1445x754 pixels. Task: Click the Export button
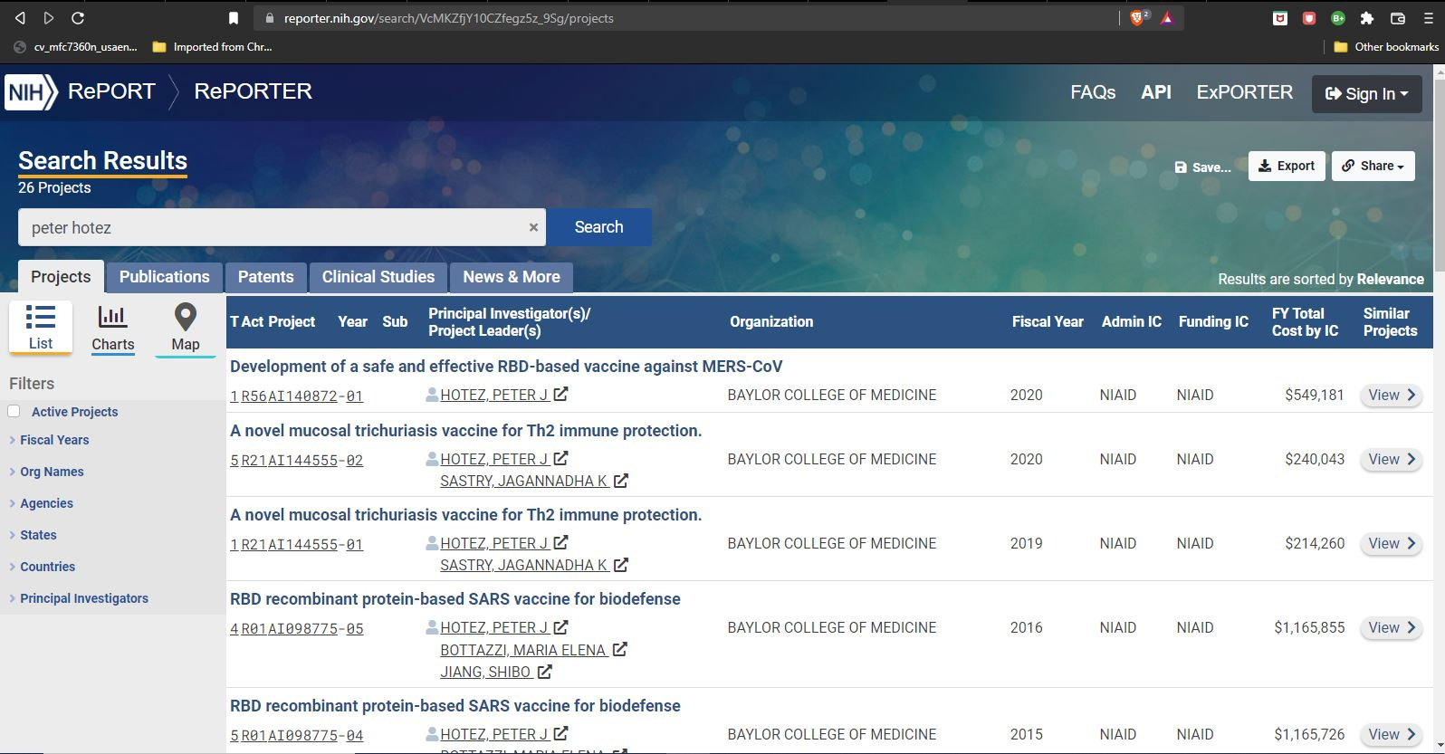[1287, 166]
